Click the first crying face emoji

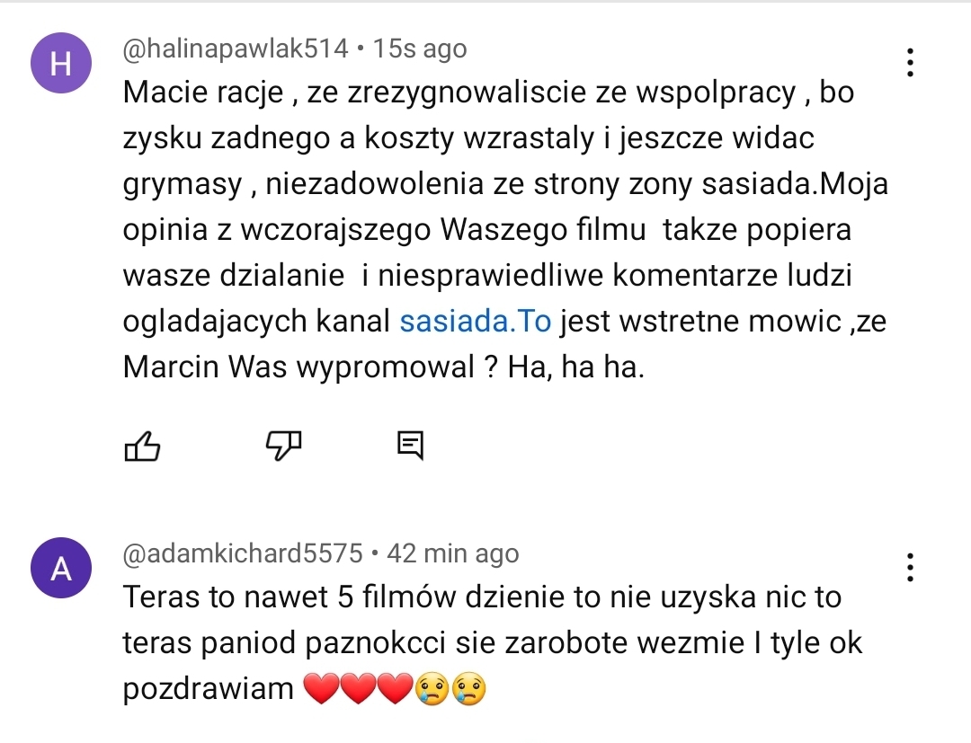pos(431,689)
